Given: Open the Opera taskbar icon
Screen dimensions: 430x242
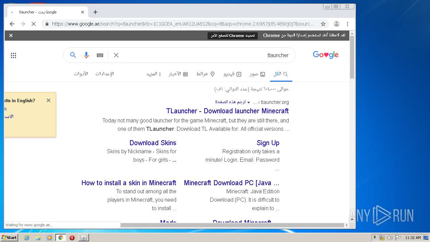Looking at the screenshot, I should (x=72, y=238).
